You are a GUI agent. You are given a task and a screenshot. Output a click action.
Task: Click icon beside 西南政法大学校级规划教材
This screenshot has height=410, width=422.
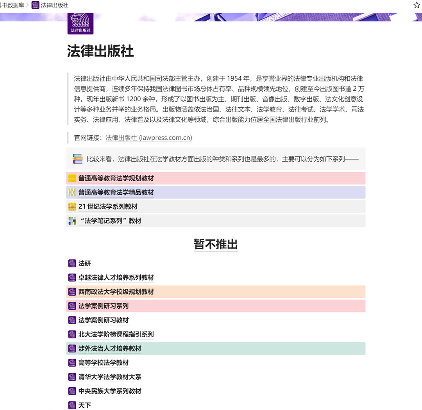click(x=72, y=292)
